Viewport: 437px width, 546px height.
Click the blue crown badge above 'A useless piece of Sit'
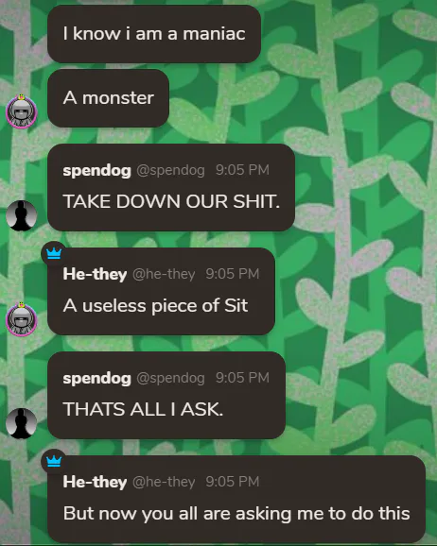[54, 253]
